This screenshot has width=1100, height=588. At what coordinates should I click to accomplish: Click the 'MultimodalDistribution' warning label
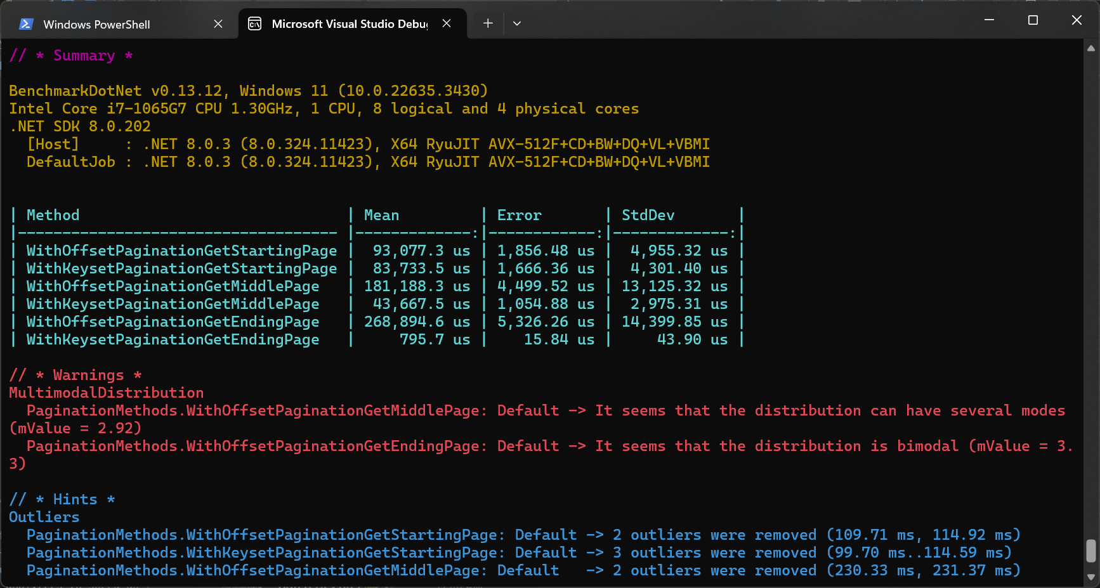pos(107,393)
